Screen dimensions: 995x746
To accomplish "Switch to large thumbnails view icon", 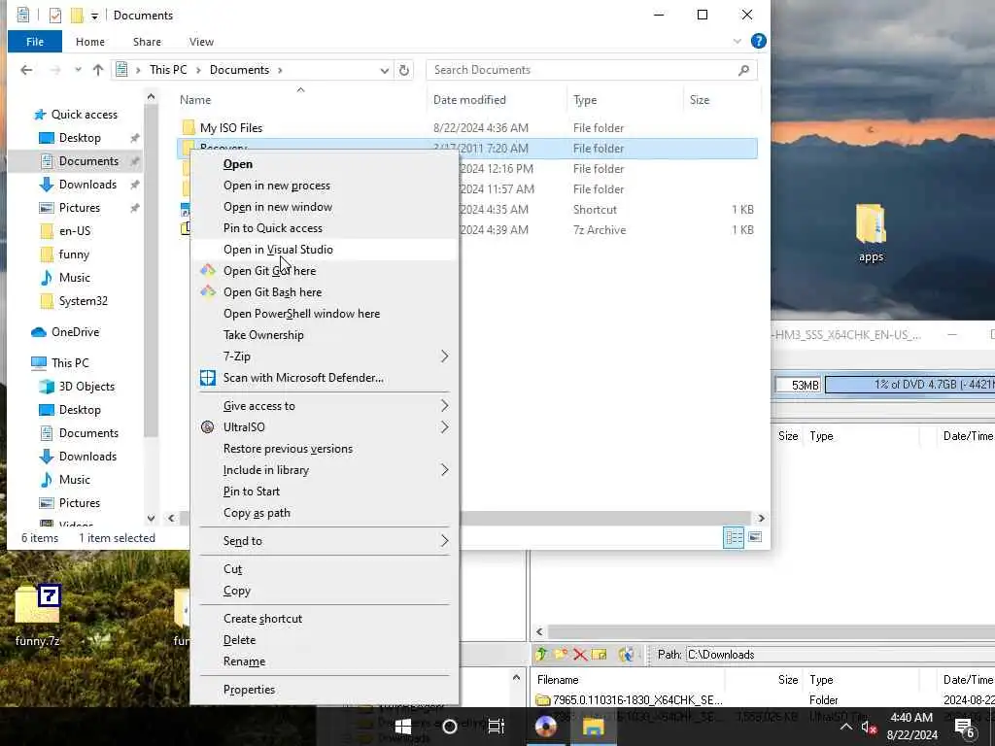I will point(754,537).
